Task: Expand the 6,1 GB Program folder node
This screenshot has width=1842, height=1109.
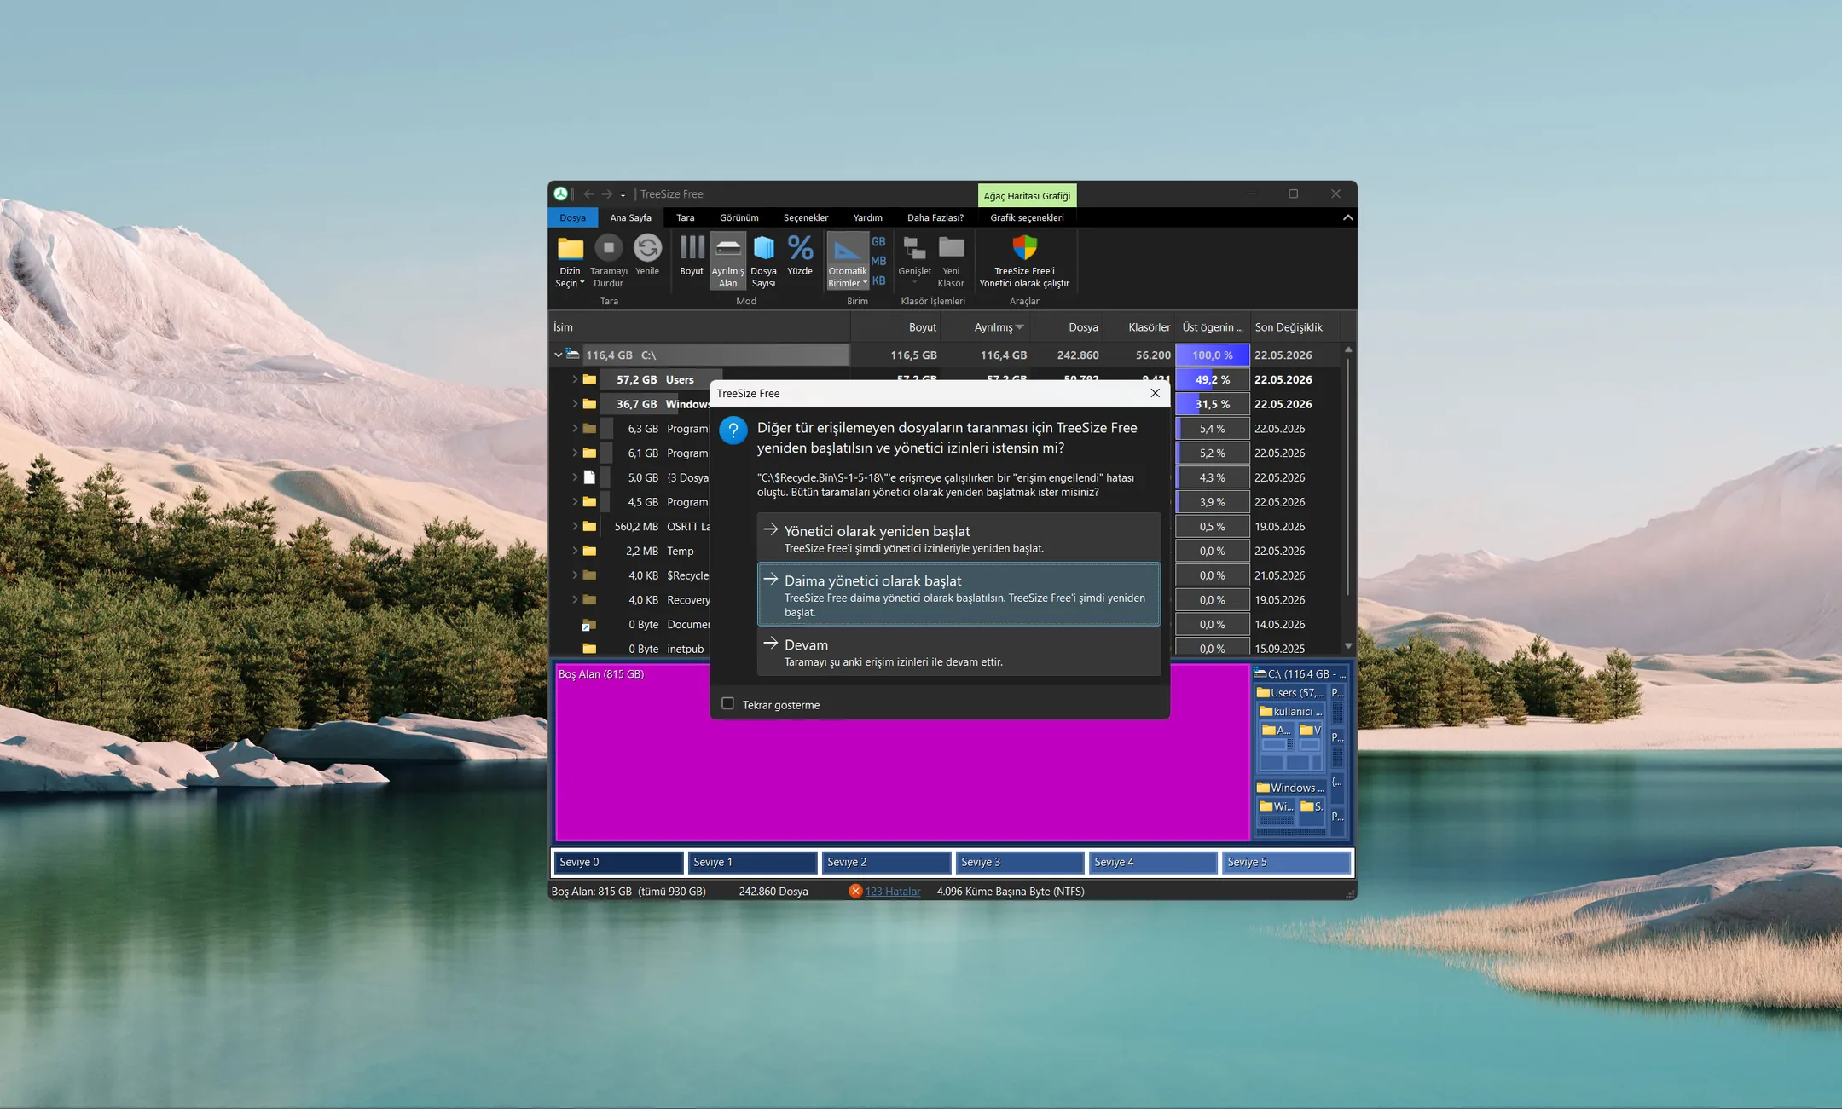Action: pos(575,453)
